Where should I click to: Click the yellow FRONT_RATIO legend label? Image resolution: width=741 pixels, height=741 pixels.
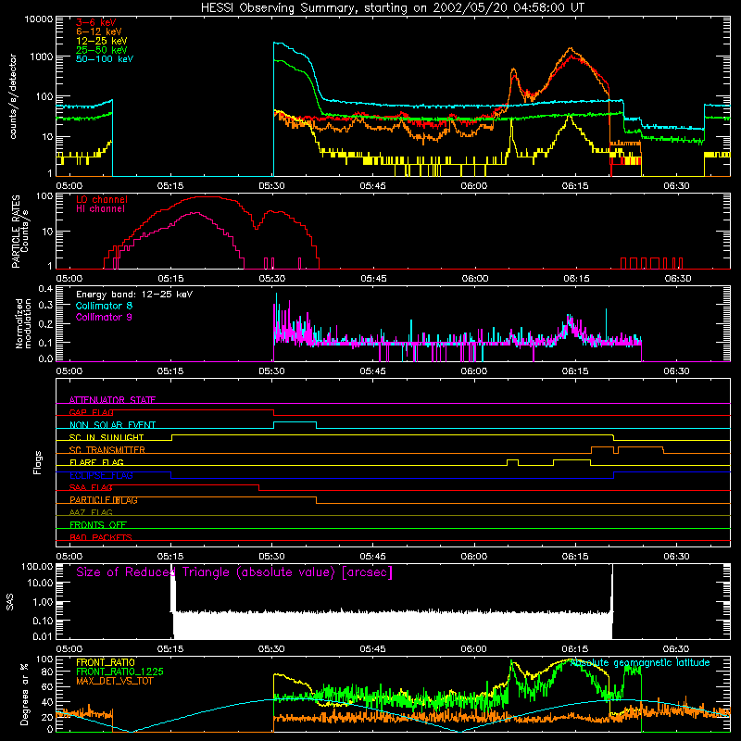point(106,663)
